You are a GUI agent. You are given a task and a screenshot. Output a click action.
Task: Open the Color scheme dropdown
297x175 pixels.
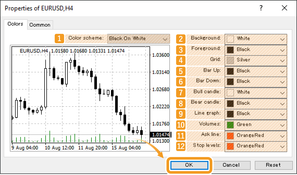click(x=139, y=39)
